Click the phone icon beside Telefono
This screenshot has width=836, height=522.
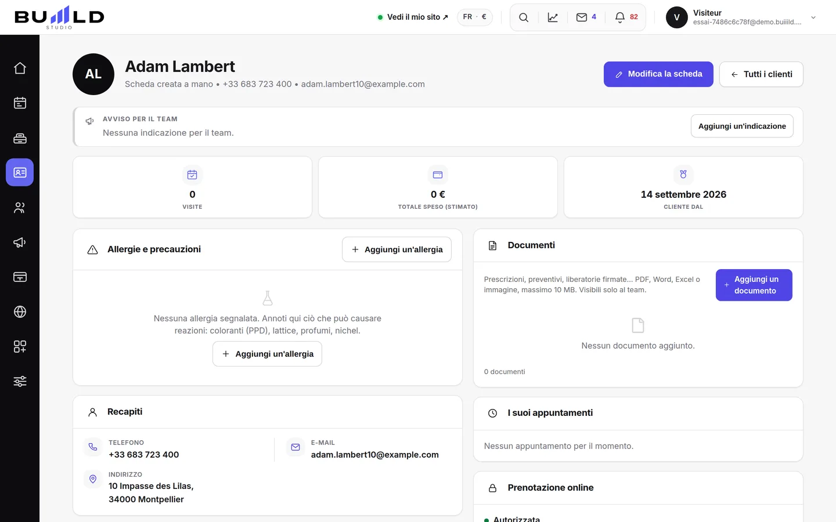[x=93, y=447]
